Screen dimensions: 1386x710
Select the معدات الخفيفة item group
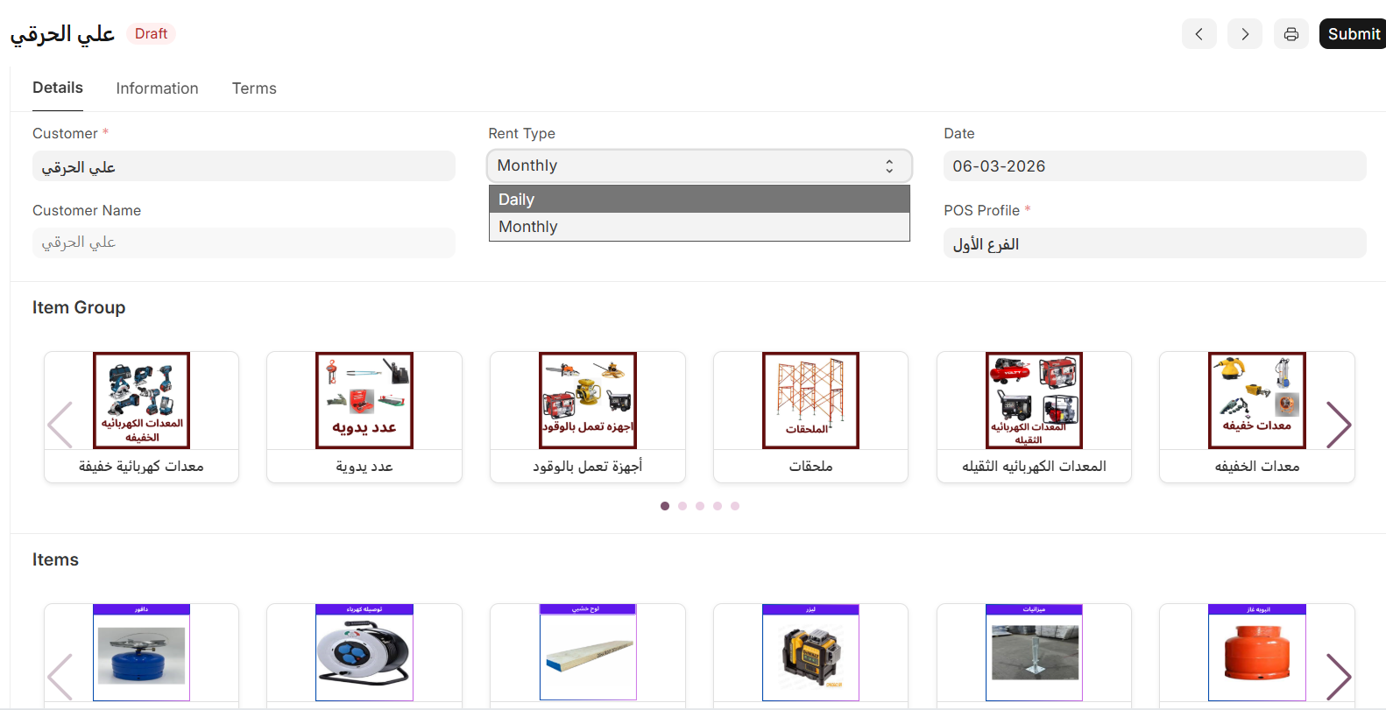(1257, 417)
